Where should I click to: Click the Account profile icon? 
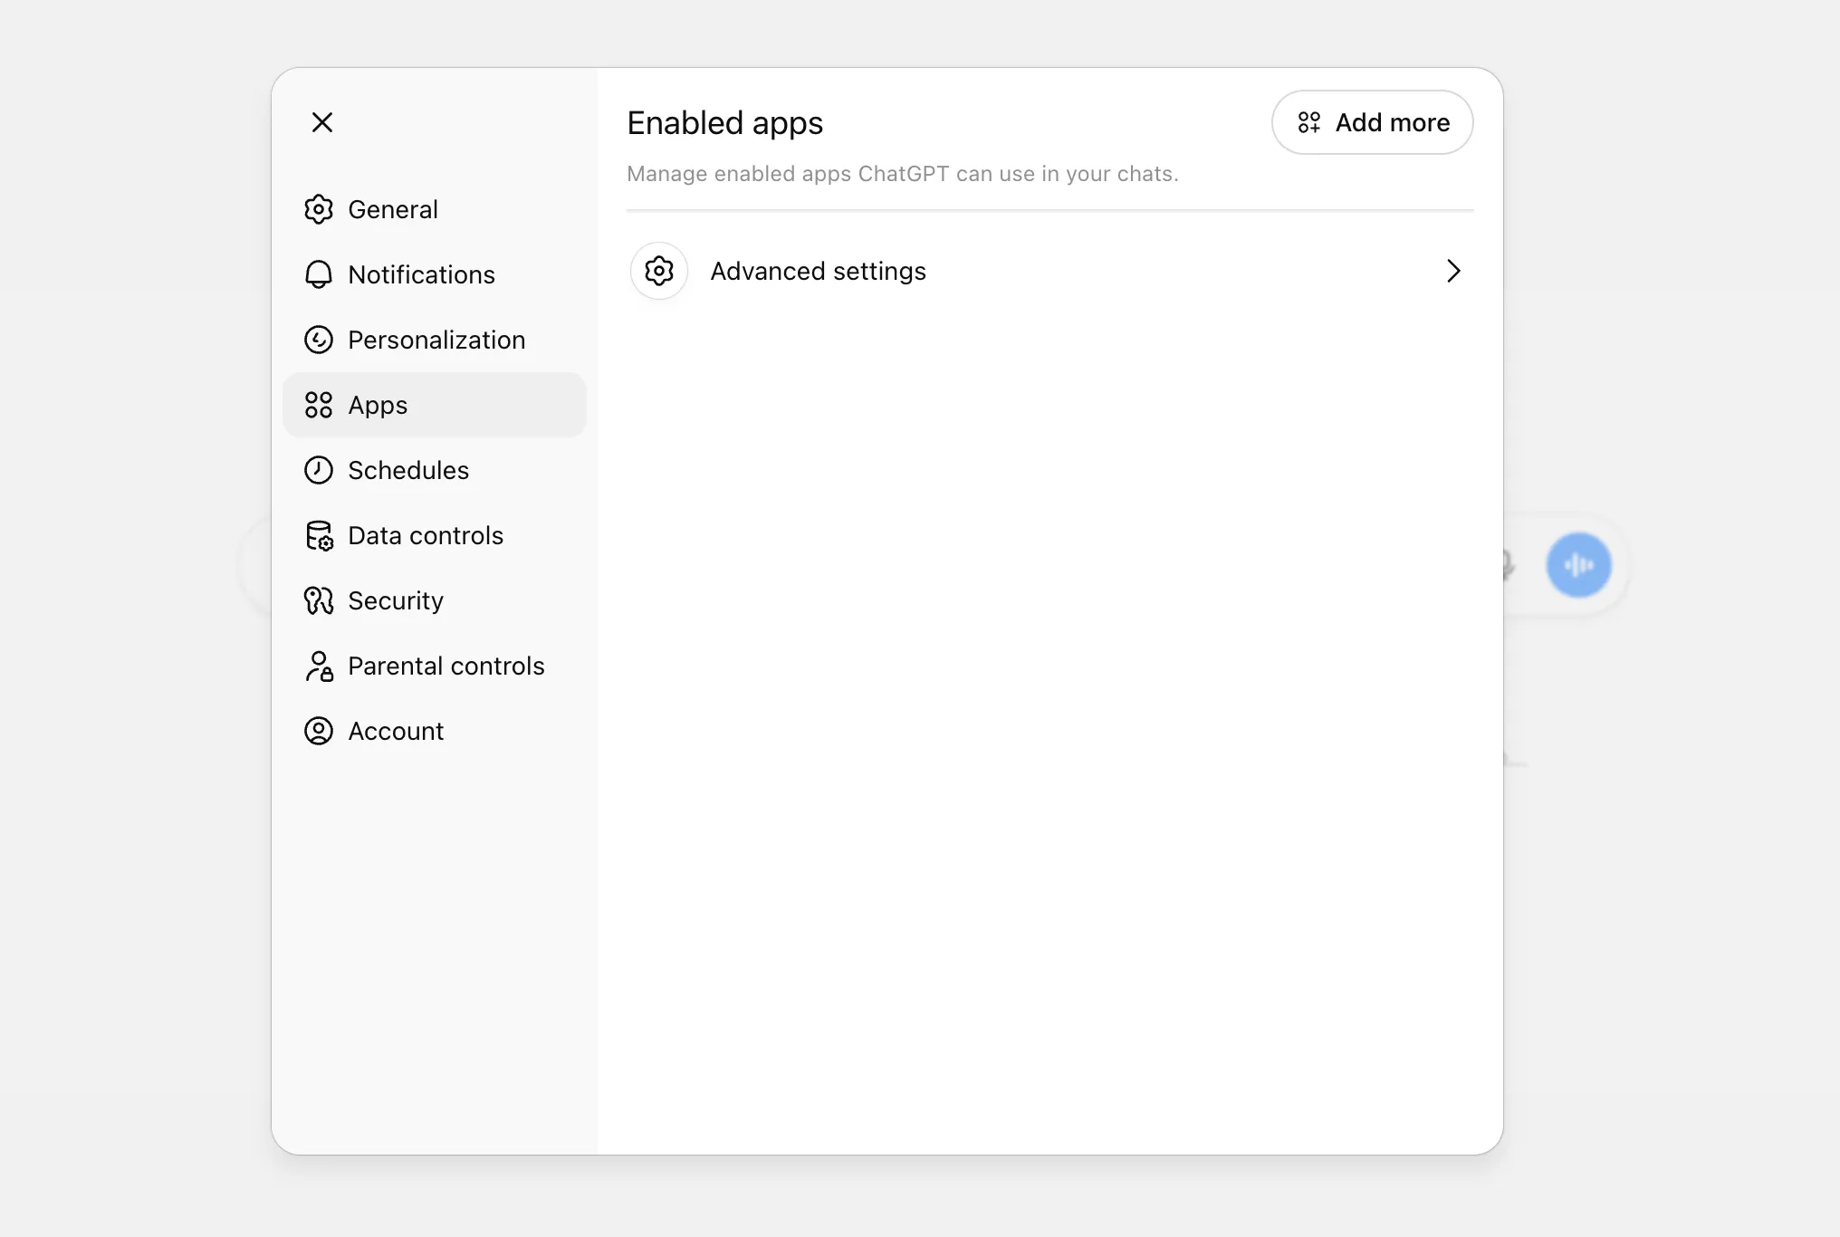318,731
